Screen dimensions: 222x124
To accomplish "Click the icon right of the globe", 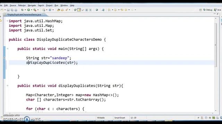I will [x=103, y=10].
